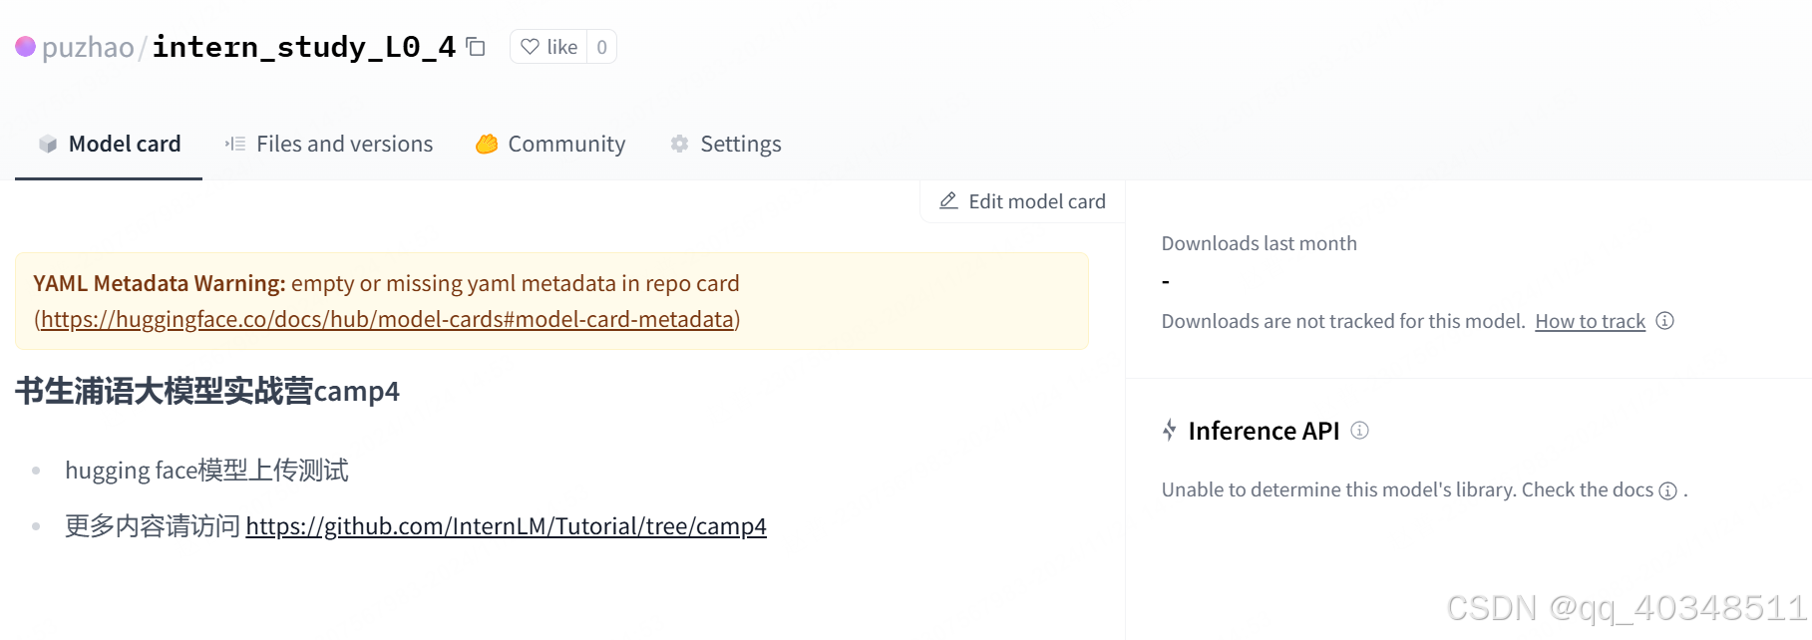Image resolution: width=1812 pixels, height=640 pixels.
Task: Copy the model name with the copy icon
Action: coord(476,47)
